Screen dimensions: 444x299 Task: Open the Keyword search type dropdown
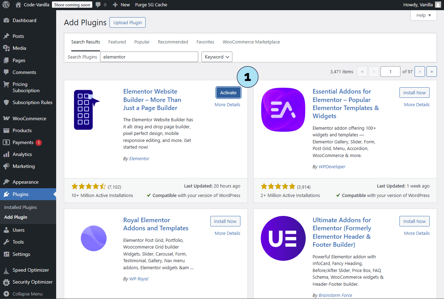tap(217, 57)
